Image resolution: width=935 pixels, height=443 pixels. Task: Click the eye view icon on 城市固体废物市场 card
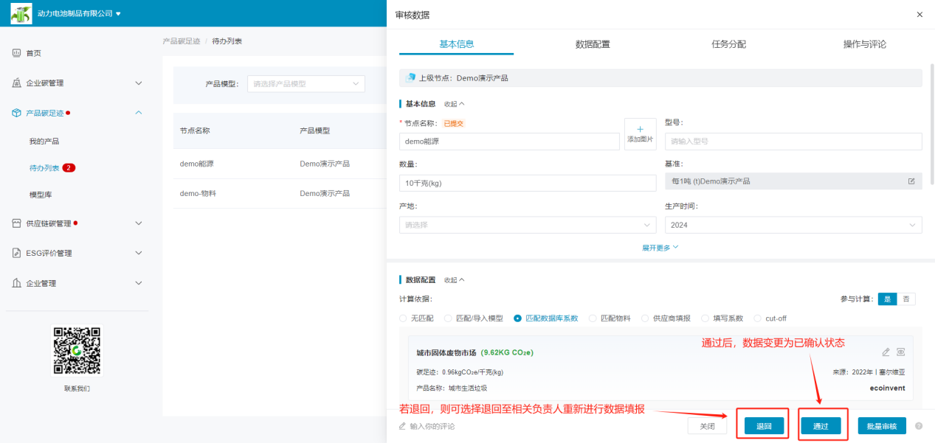point(900,352)
